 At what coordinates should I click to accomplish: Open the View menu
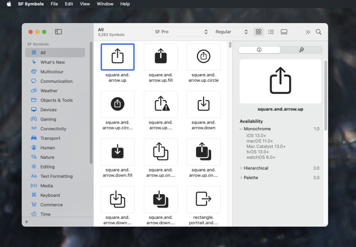coord(85,4)
